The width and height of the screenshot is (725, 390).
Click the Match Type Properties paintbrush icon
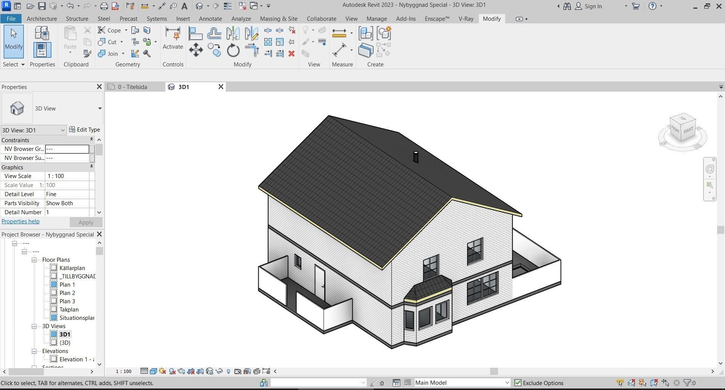coord(87,54)
